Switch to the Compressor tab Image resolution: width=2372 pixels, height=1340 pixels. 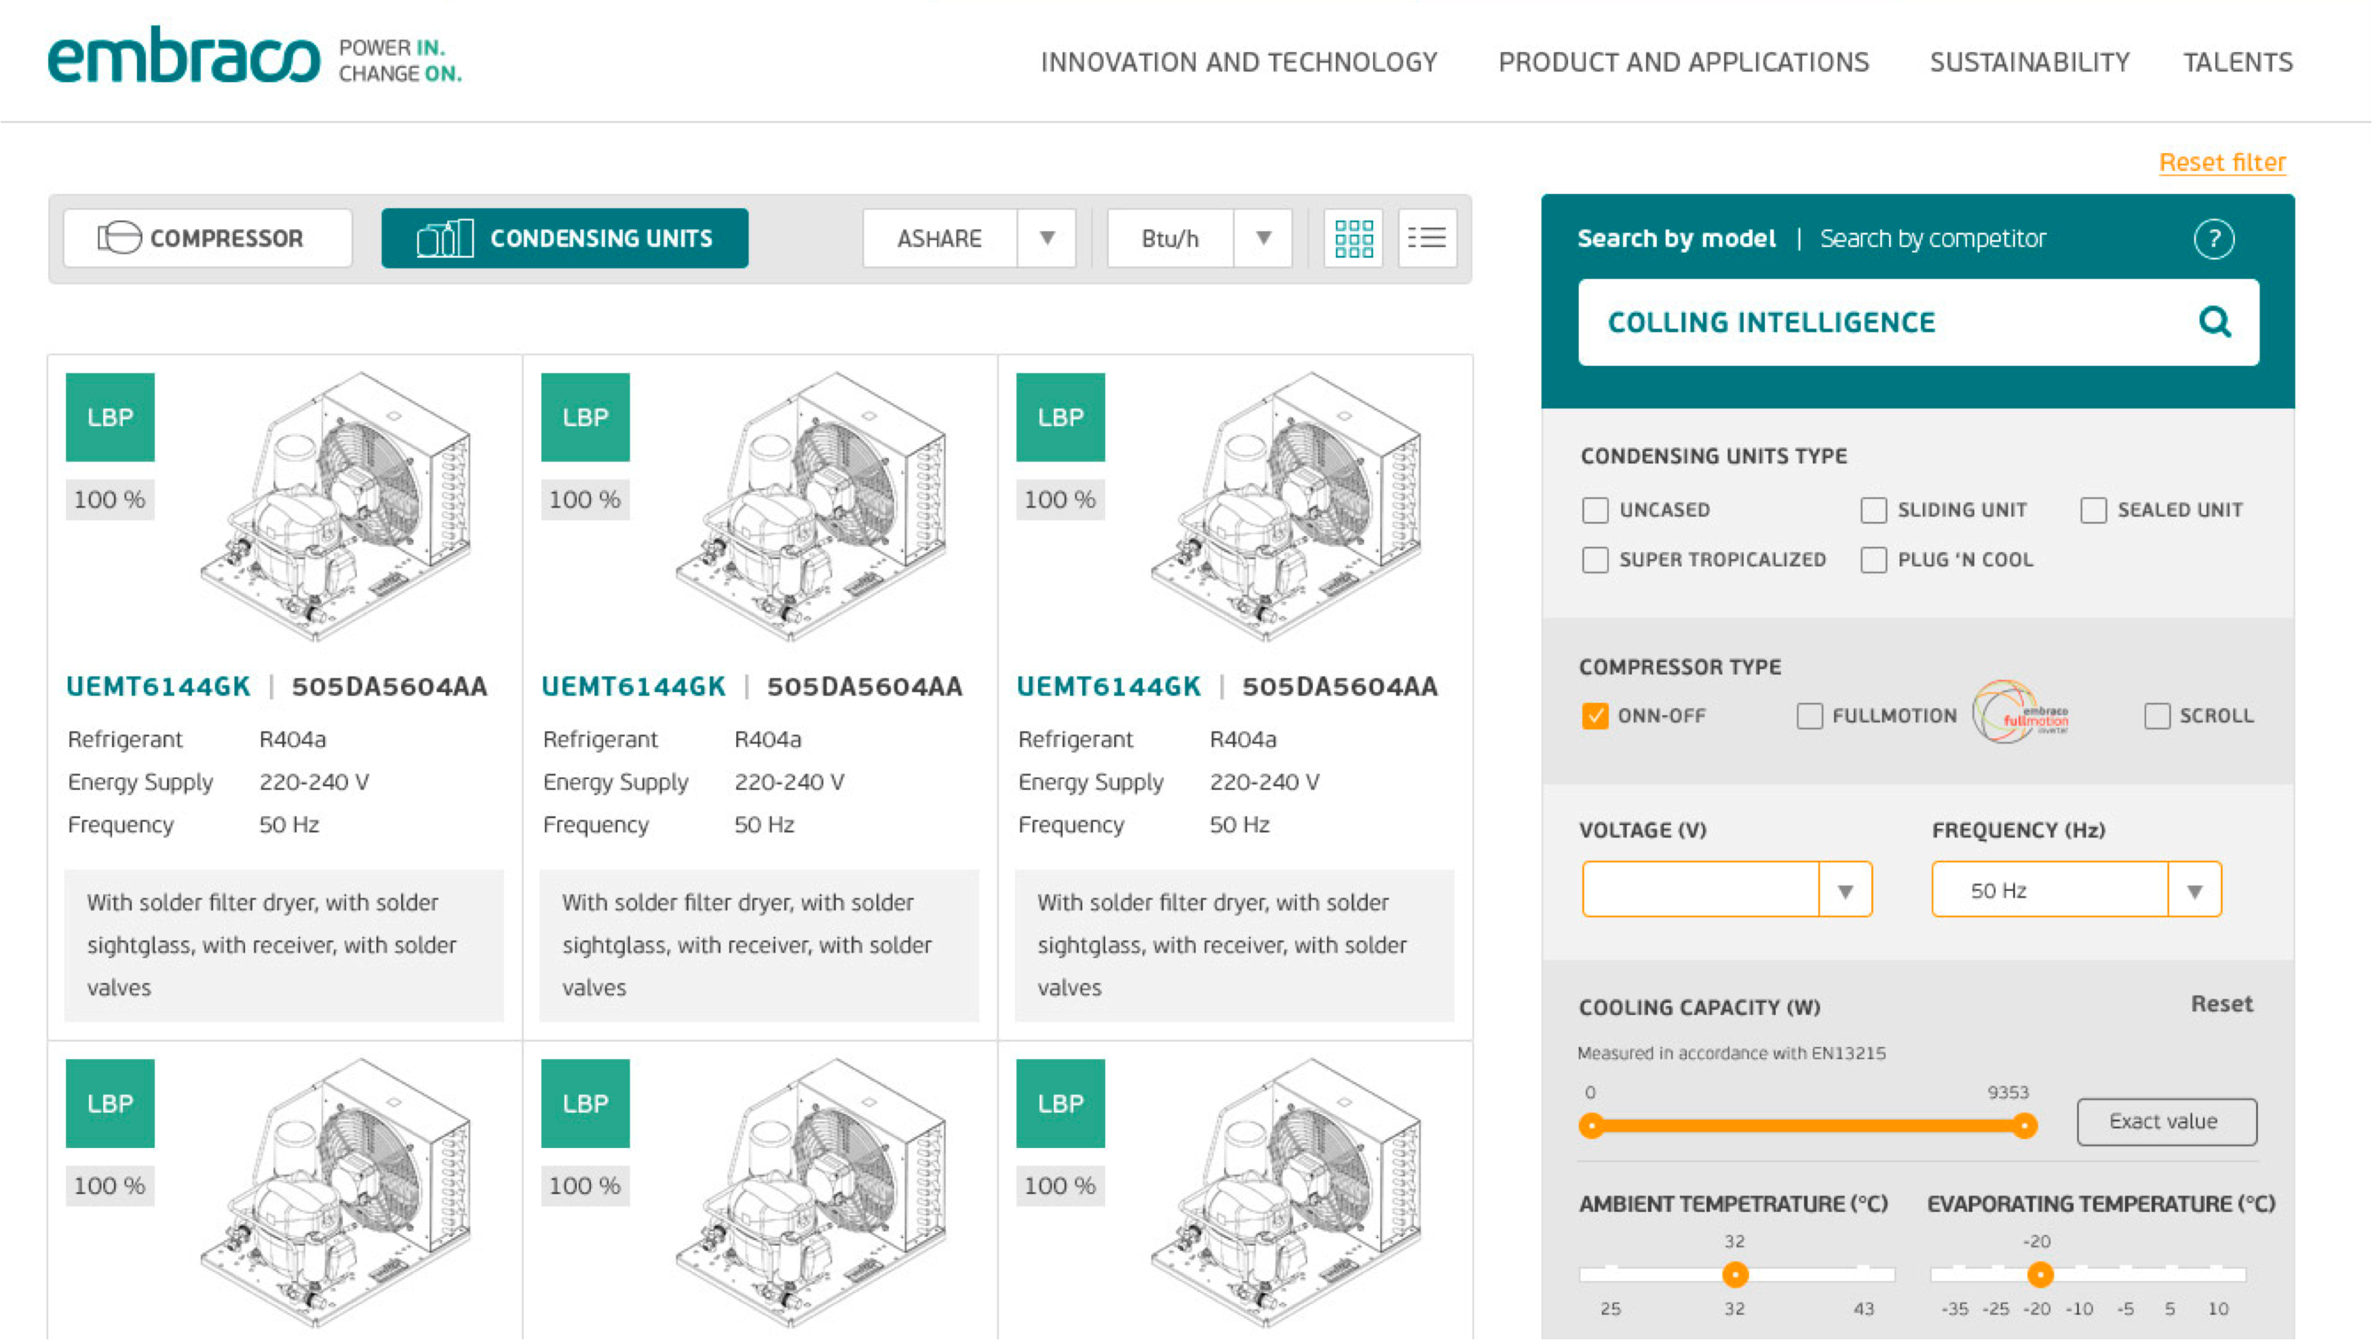click(x=208, y=239)
